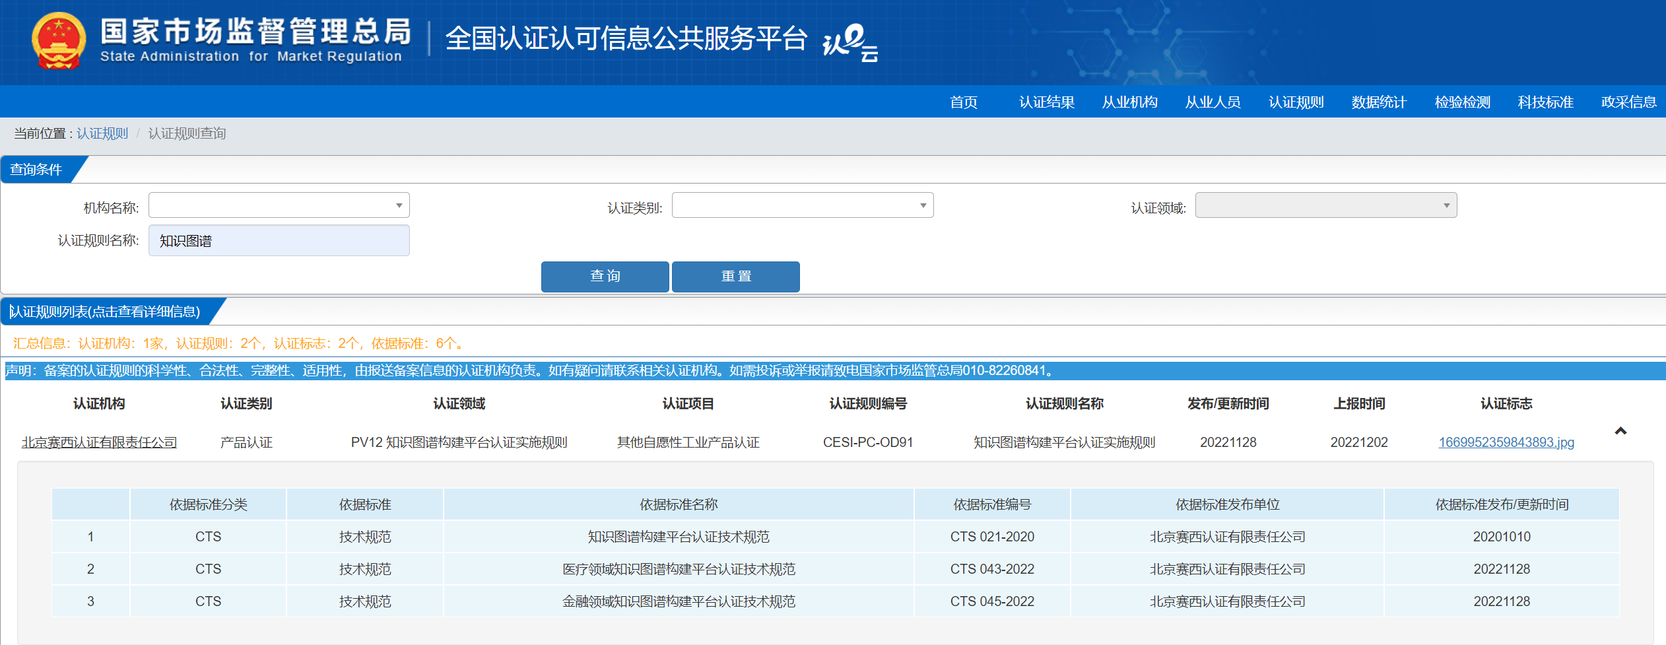Open the 检验检测 navigation tab
The height and width of the screenshot is (645, 1666).
click(1461, 102)
